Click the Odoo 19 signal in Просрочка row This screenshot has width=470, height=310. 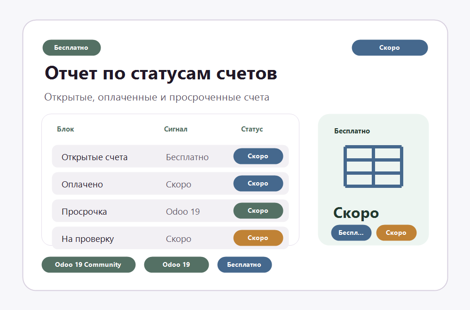click(x=183, y=212)
